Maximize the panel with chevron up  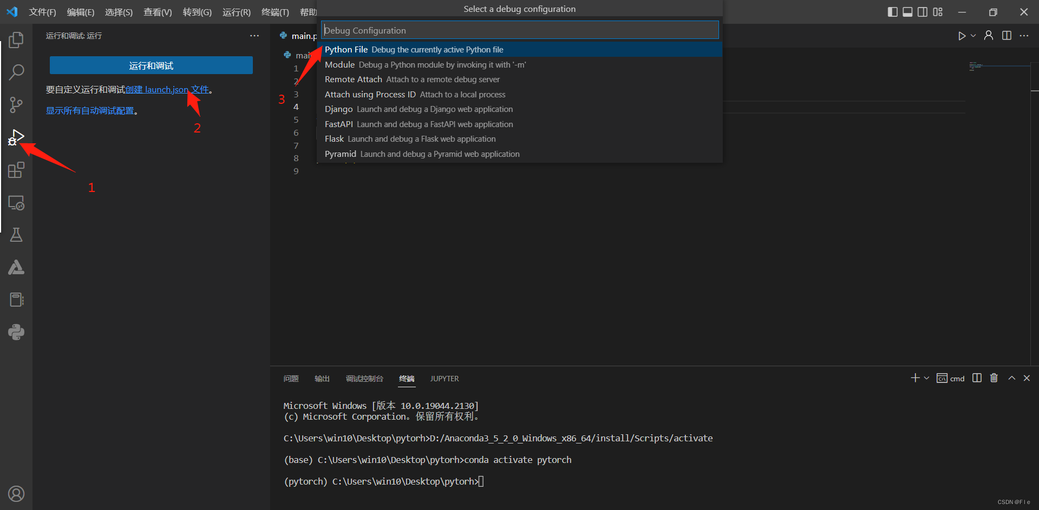(x=1011, y=378)
